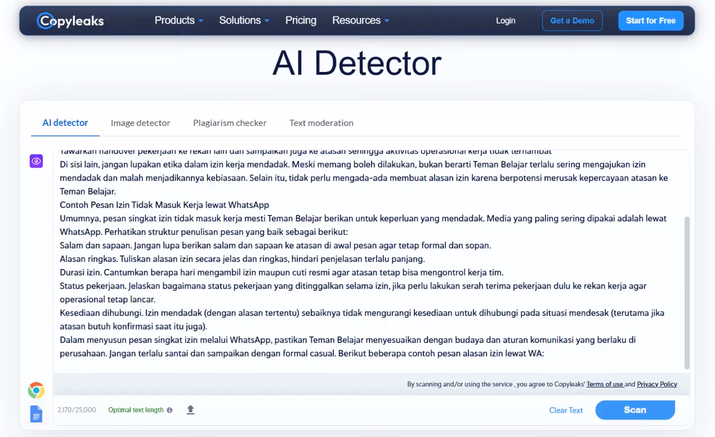Select the AI detector tab

pyautogui.click(x=65, y=123)
